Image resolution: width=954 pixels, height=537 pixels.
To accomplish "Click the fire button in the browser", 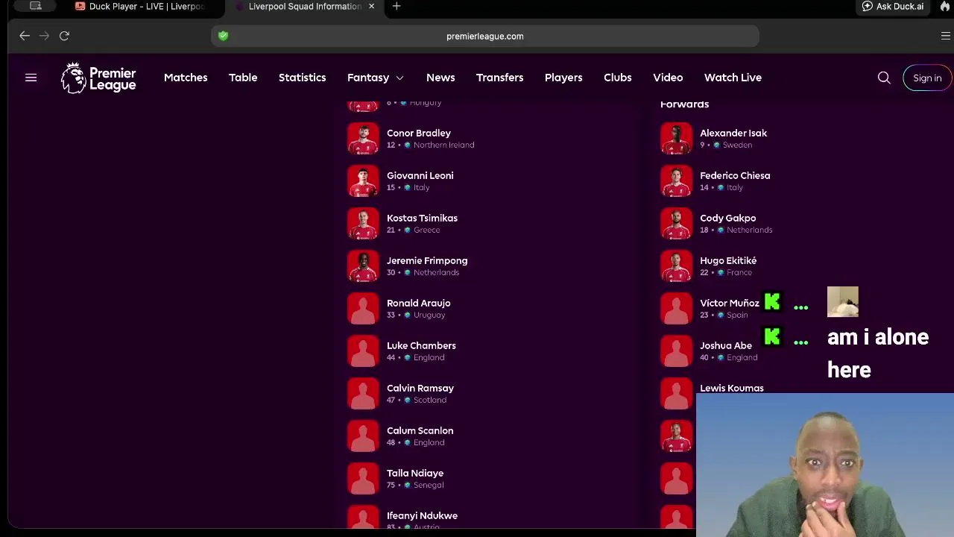I will click(945, 6).
